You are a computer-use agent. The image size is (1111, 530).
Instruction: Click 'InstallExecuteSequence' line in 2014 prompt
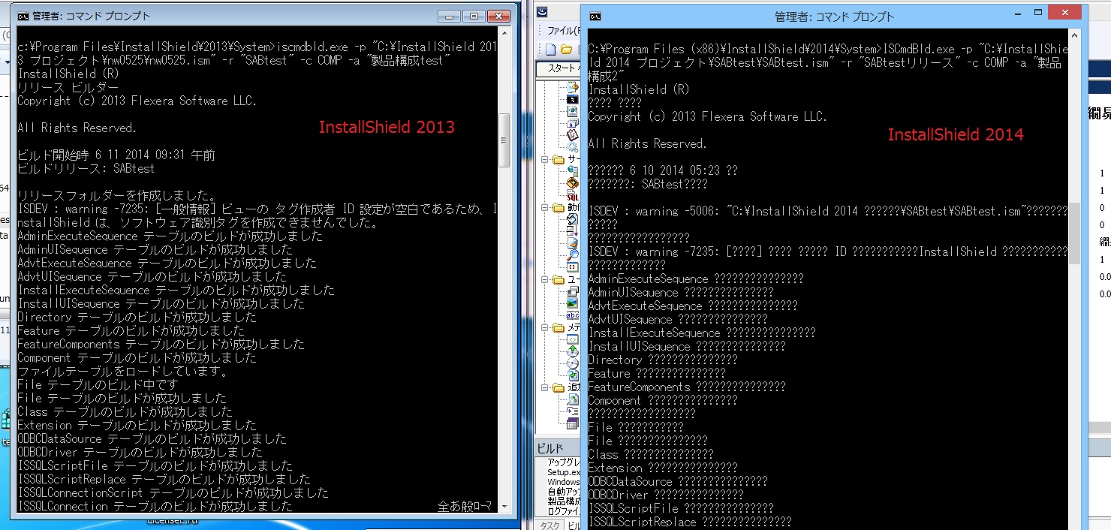click(702, 333)
